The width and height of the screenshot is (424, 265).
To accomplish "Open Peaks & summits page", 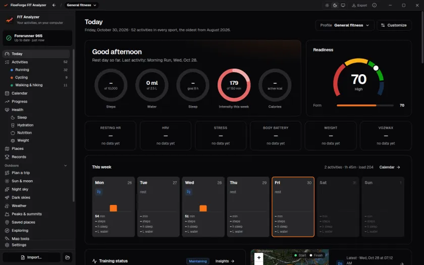I will tap(36, 214).
